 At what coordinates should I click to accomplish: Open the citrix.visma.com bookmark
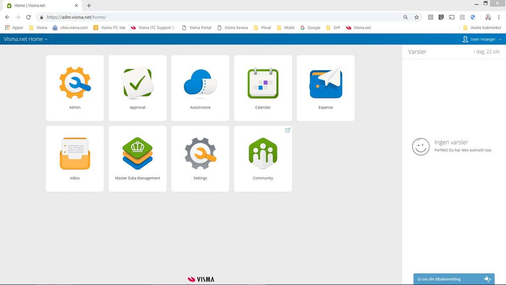tap(70, 28)
